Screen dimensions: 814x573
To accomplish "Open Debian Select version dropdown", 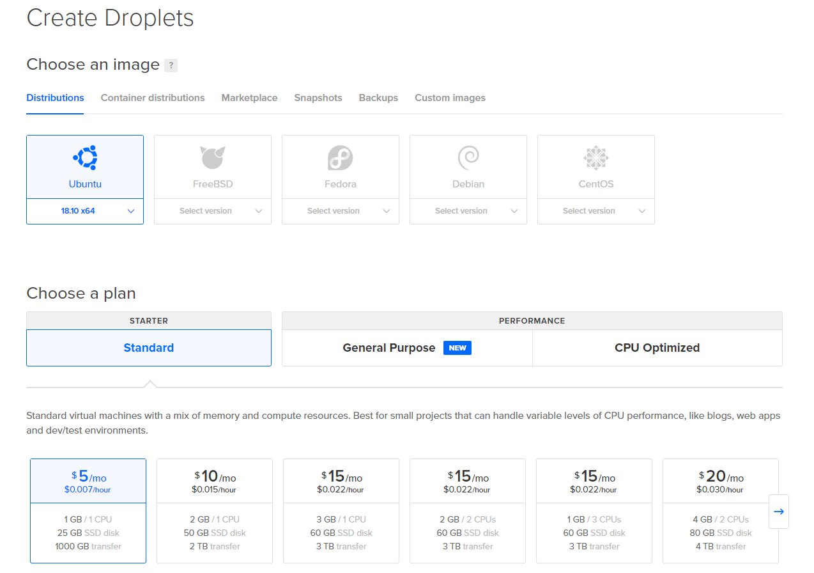I will 468,211.
